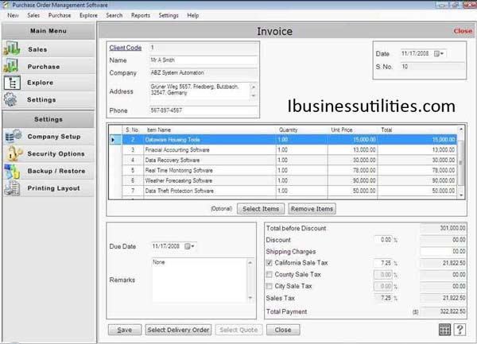Click the S. No. field showing 10

coord(432,67)
